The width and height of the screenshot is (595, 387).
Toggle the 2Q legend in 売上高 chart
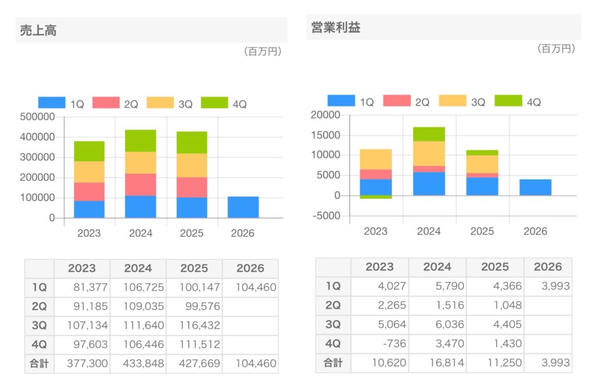[105, 103]
